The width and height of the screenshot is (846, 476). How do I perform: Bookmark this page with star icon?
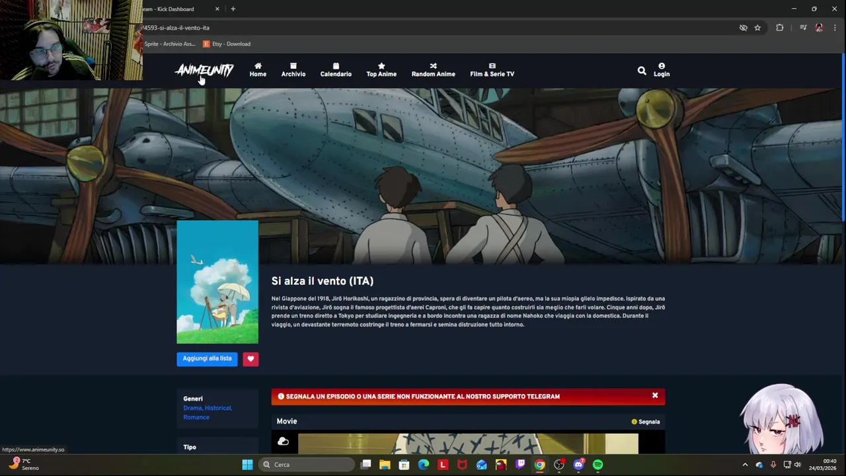(x=757, y=28)
